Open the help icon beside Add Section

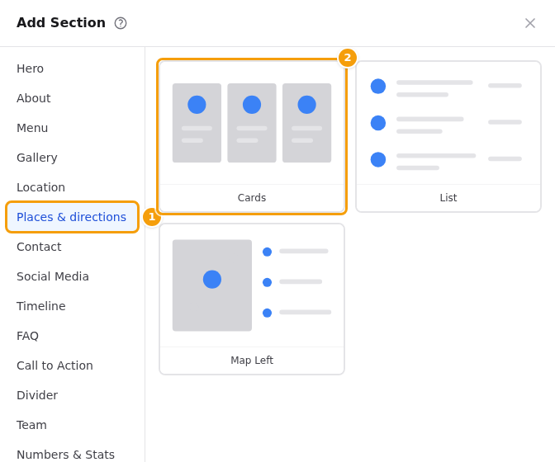click(x=121, y=23)
